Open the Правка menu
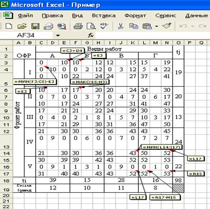This screenshot has width=210, height=209. point(52,16)
